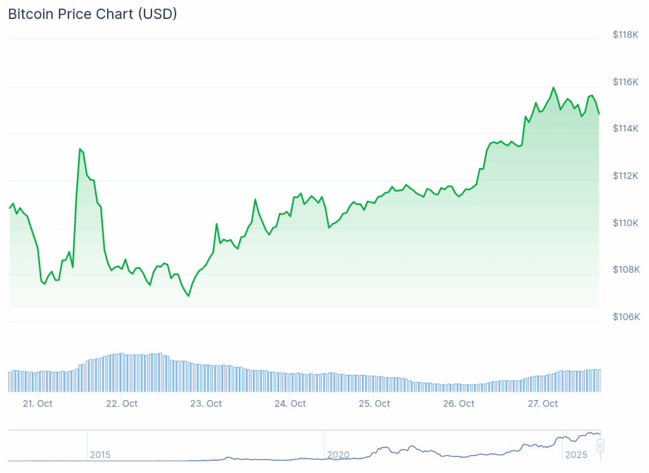Select the 22. Oct date label

tap(122, 403)
